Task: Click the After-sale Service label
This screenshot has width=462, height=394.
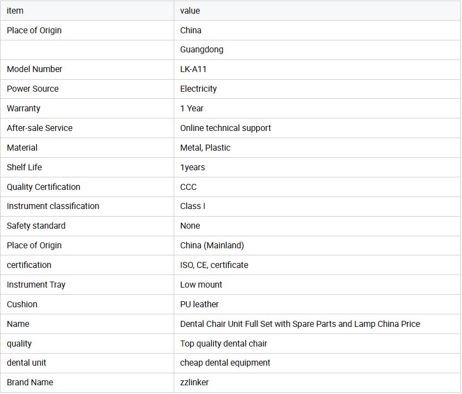Action: (39, 128)
